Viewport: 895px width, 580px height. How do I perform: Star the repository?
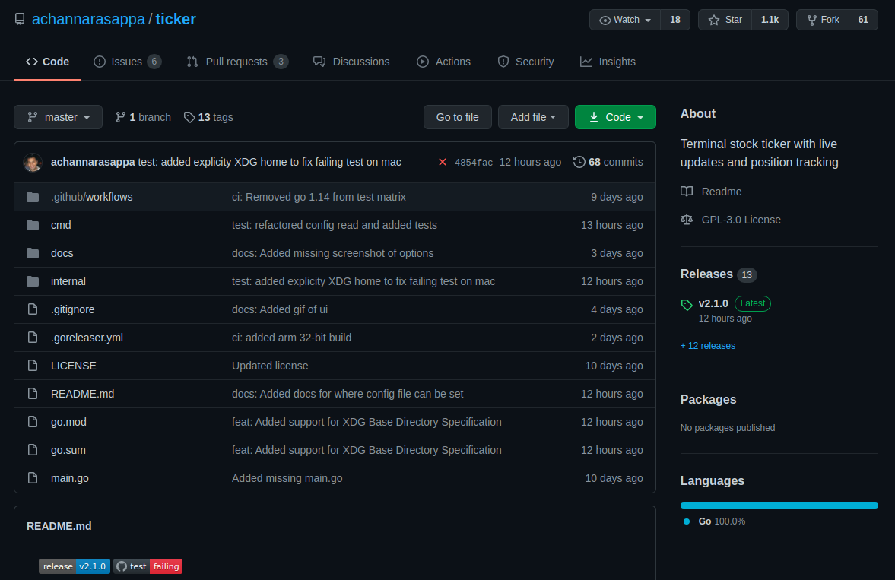725,20
